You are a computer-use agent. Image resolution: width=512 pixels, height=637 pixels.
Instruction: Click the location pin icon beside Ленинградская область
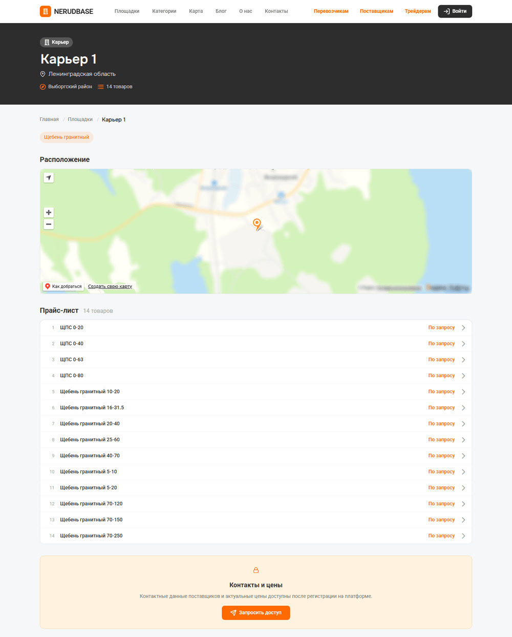click(43, 74)
